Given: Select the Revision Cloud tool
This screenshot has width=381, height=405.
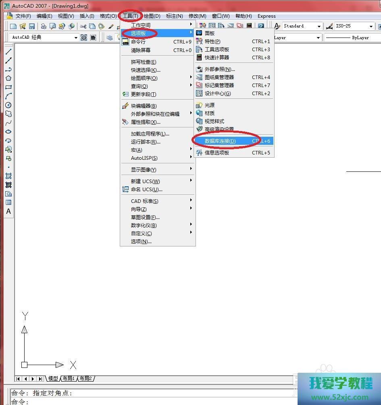Looking at the screenshot, I should click(x=8, y=114).
